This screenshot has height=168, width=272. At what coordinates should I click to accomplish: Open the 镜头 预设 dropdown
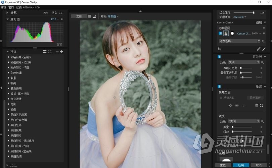click(244, 121)
